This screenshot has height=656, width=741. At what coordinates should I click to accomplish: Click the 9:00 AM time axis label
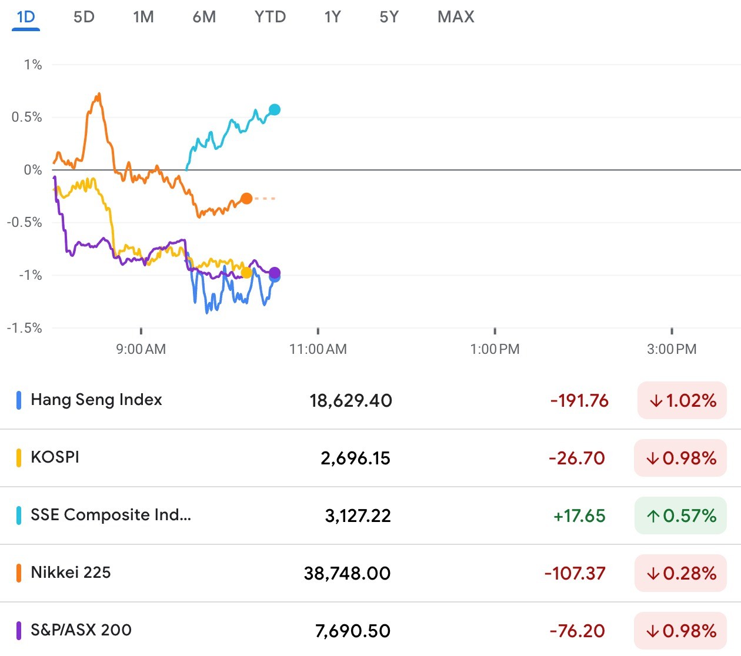pos(141,349)
